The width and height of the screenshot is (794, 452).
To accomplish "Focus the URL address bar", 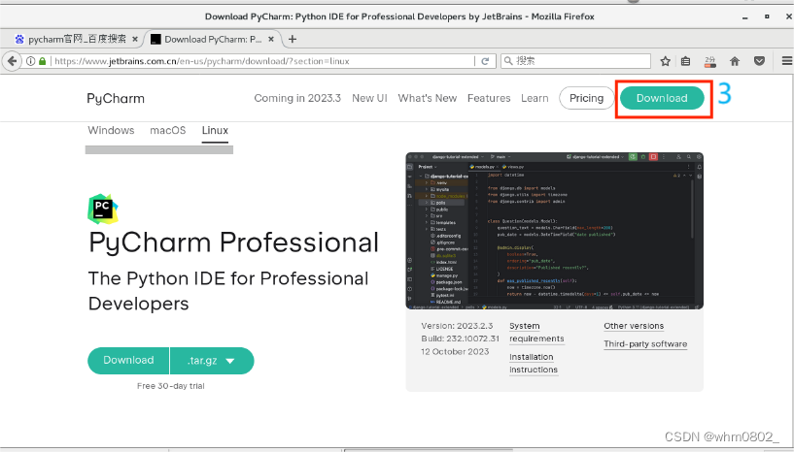I will point(263,61).
